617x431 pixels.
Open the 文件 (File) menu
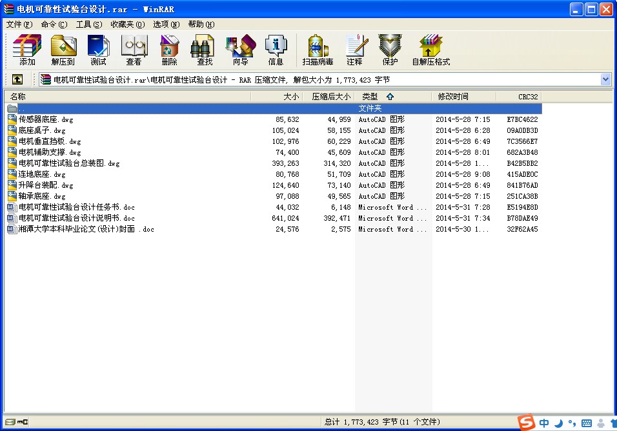(19, 25)
